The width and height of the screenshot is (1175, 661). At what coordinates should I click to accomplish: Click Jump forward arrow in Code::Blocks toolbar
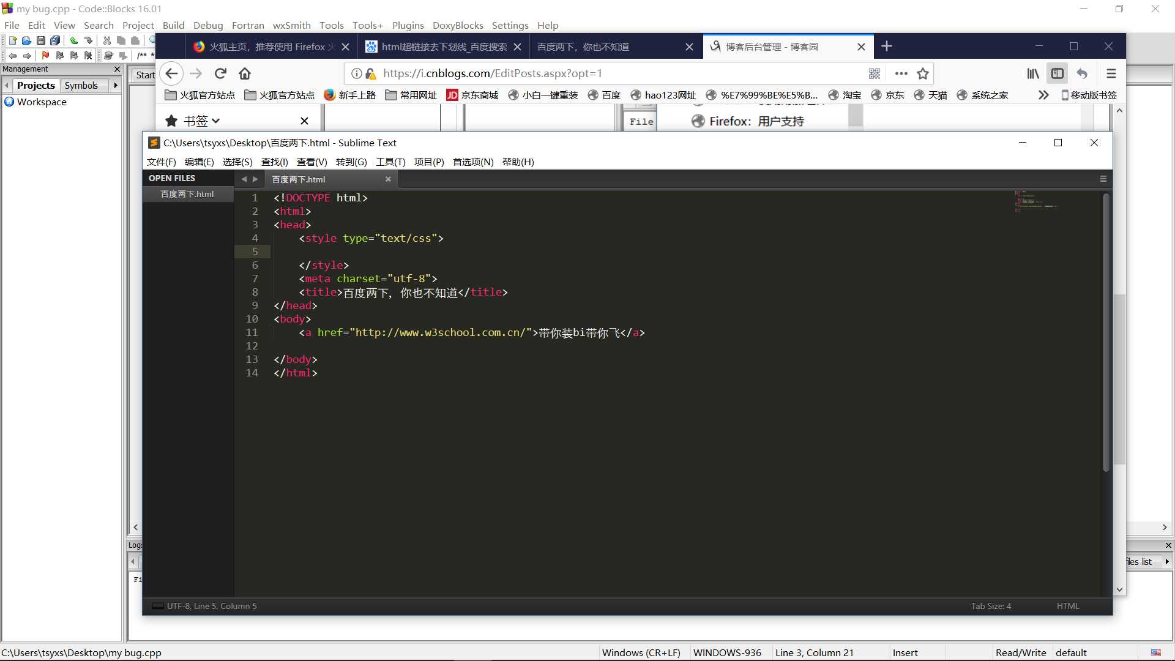pos(27,56)
